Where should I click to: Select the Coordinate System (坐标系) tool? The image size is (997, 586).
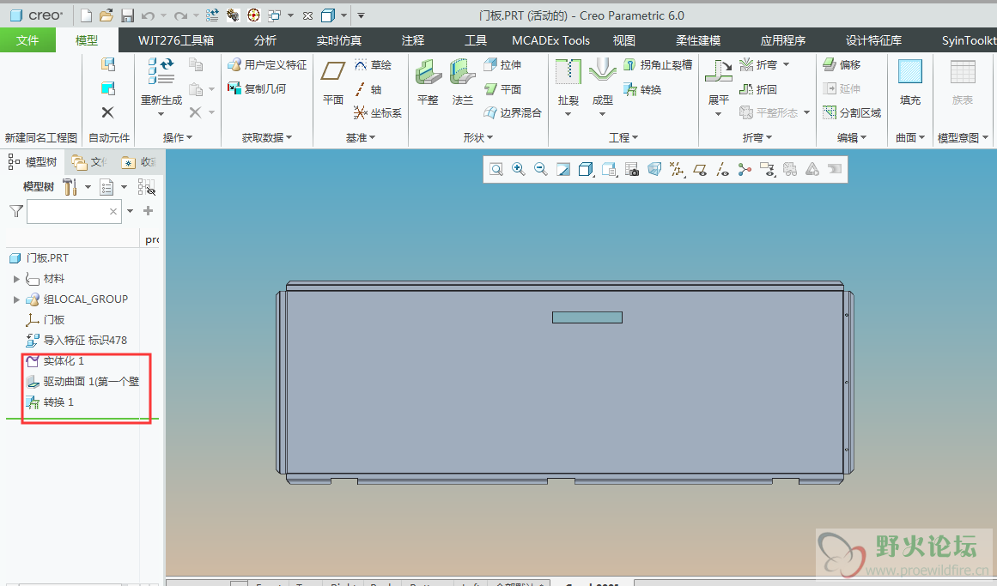tap(378, 112)
